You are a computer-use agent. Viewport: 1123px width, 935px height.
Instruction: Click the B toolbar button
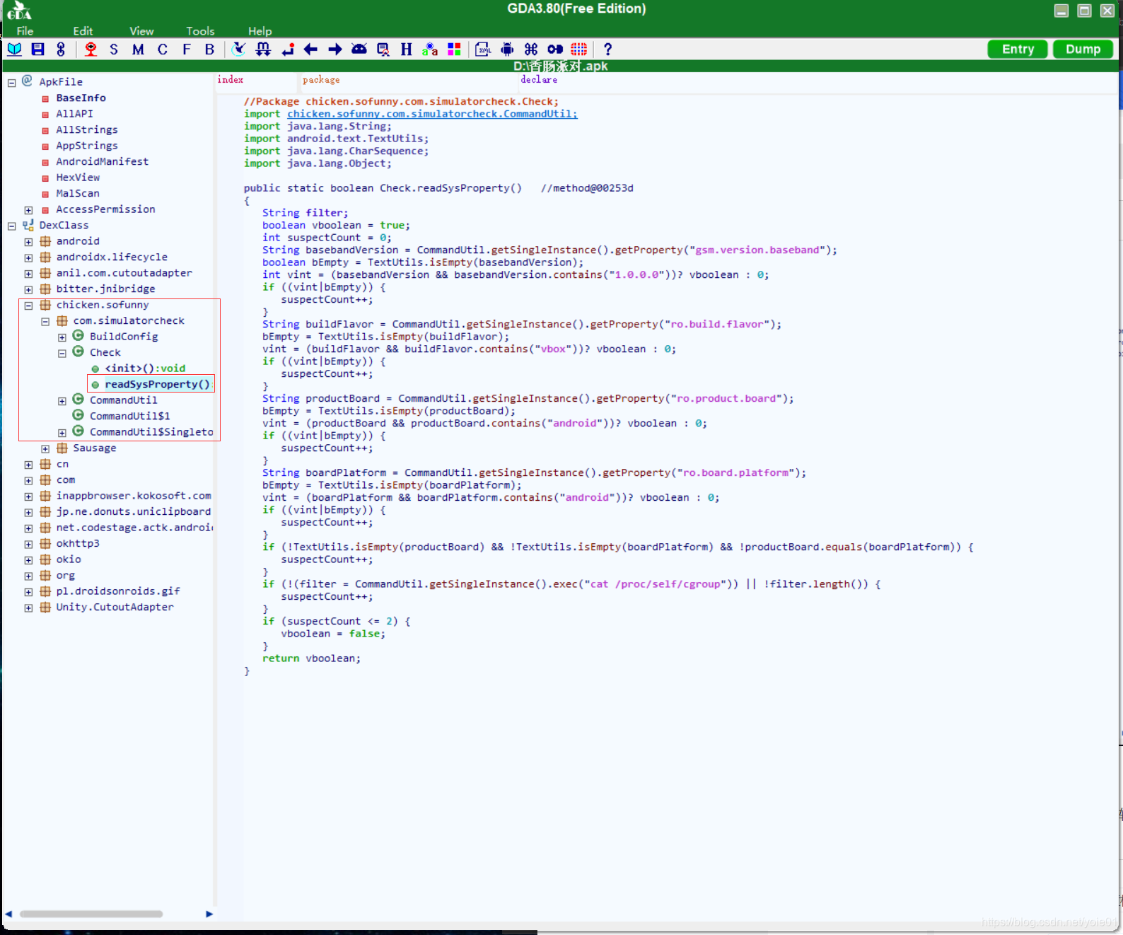coord(209,50)
